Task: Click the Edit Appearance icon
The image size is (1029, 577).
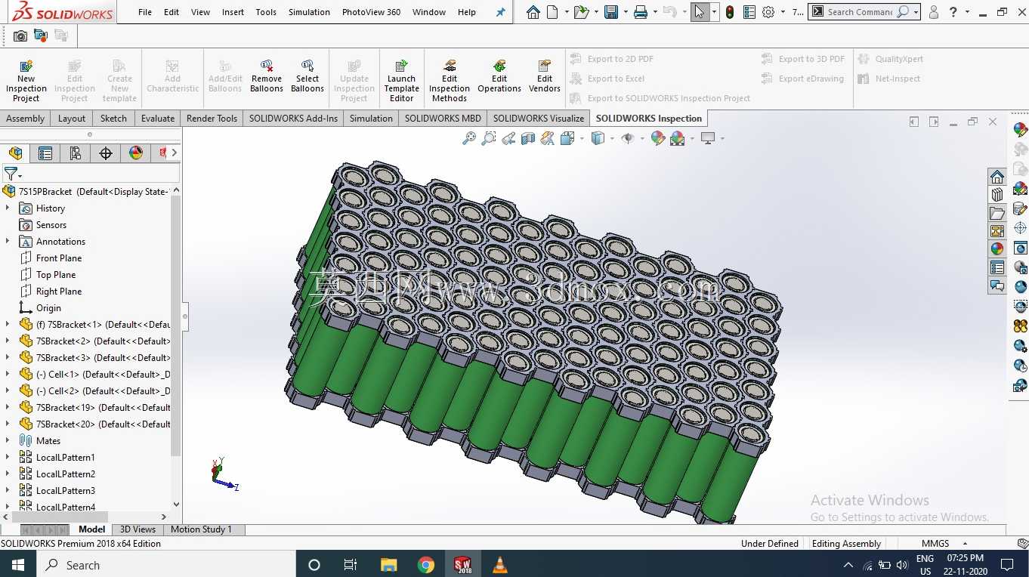Action: 658,138
